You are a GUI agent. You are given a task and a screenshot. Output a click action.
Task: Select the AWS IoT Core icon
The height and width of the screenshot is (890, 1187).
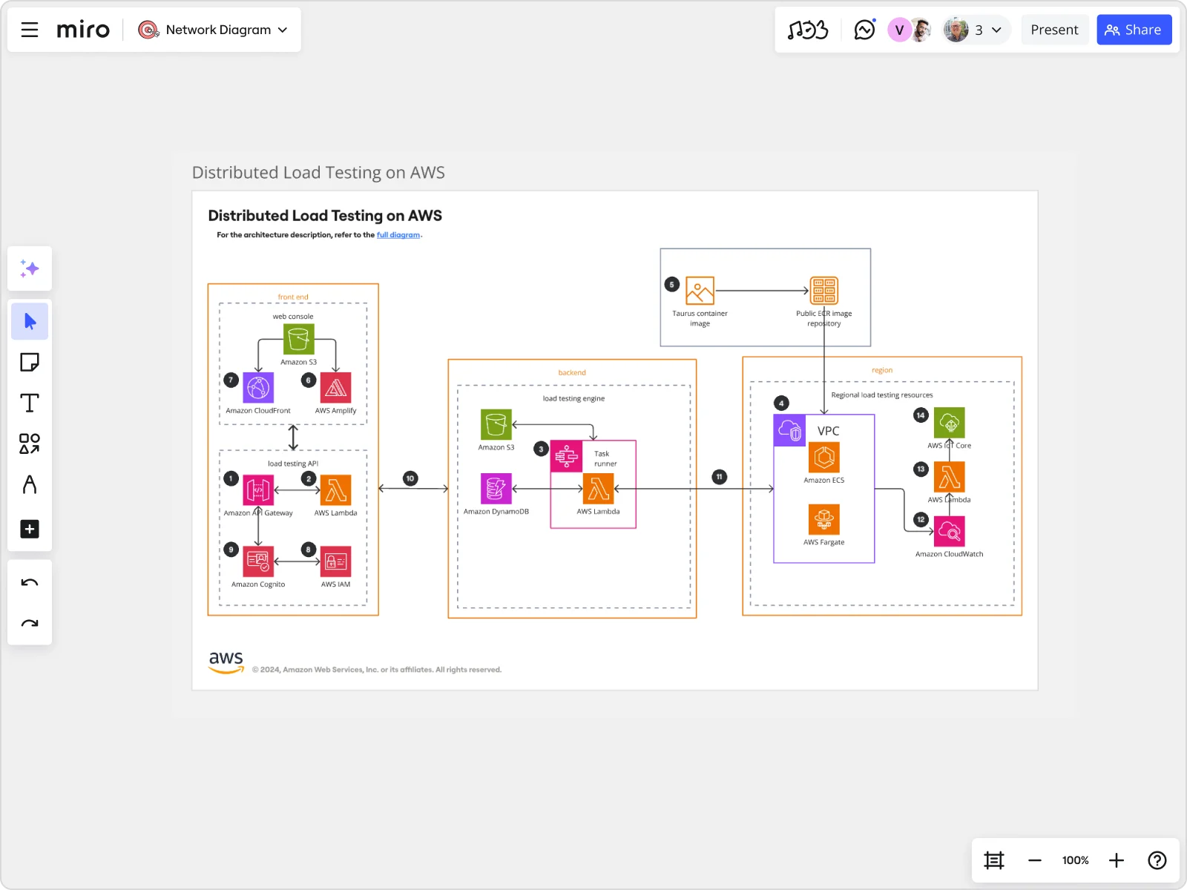(x=950, y=423)
